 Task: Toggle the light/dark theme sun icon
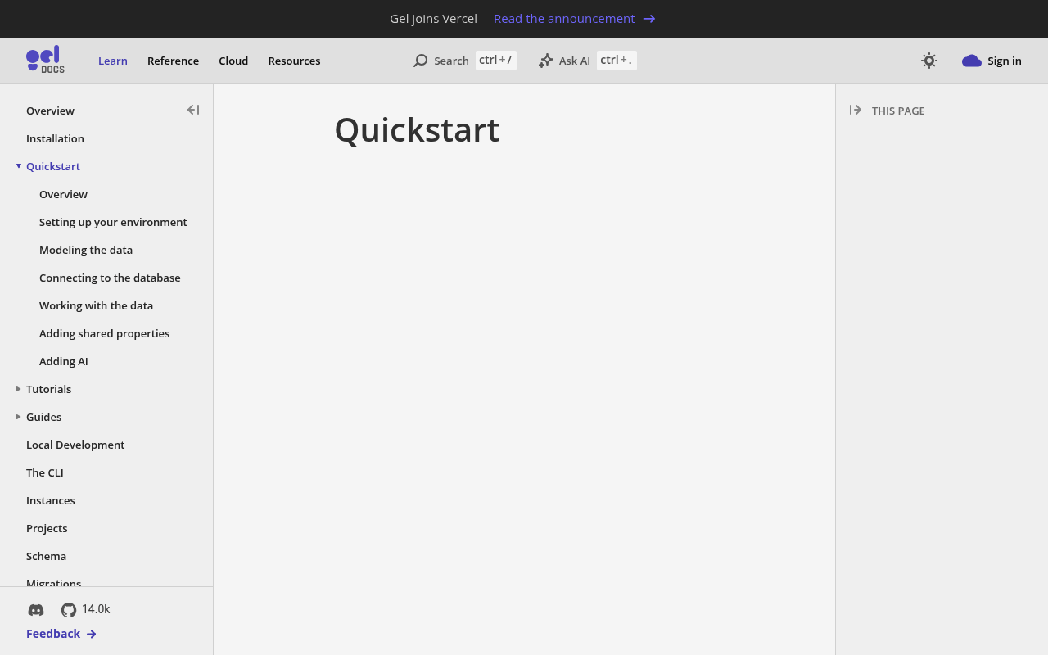coord(928,61)
